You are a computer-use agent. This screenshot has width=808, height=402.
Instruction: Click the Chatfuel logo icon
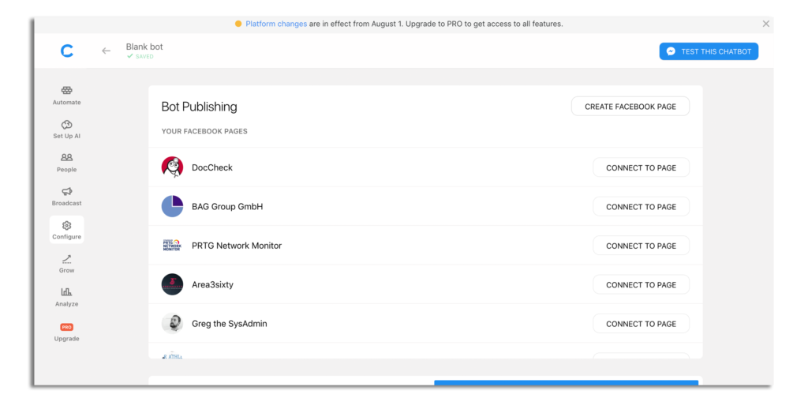coord(67,51)
